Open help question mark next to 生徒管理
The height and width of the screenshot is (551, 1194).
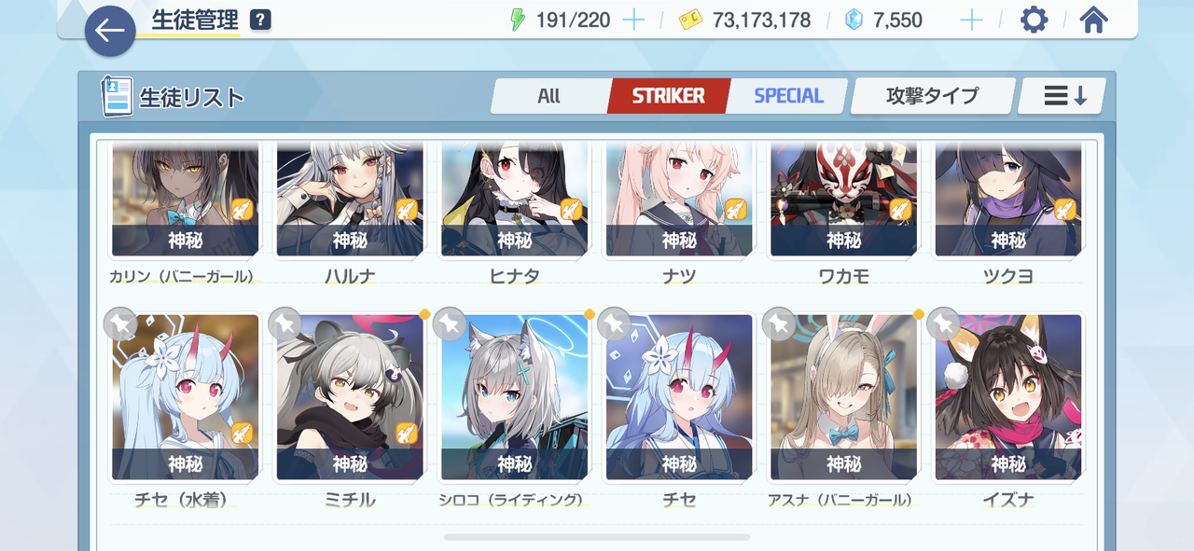click(261, 20)
